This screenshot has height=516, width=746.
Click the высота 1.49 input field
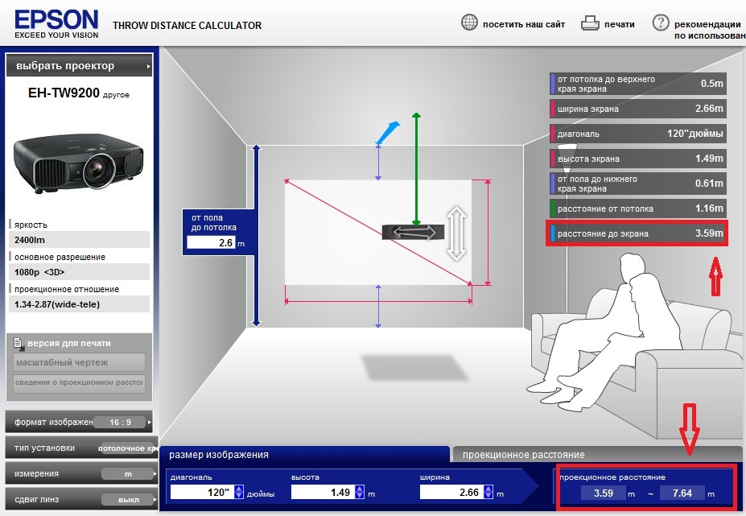(323, 492)
